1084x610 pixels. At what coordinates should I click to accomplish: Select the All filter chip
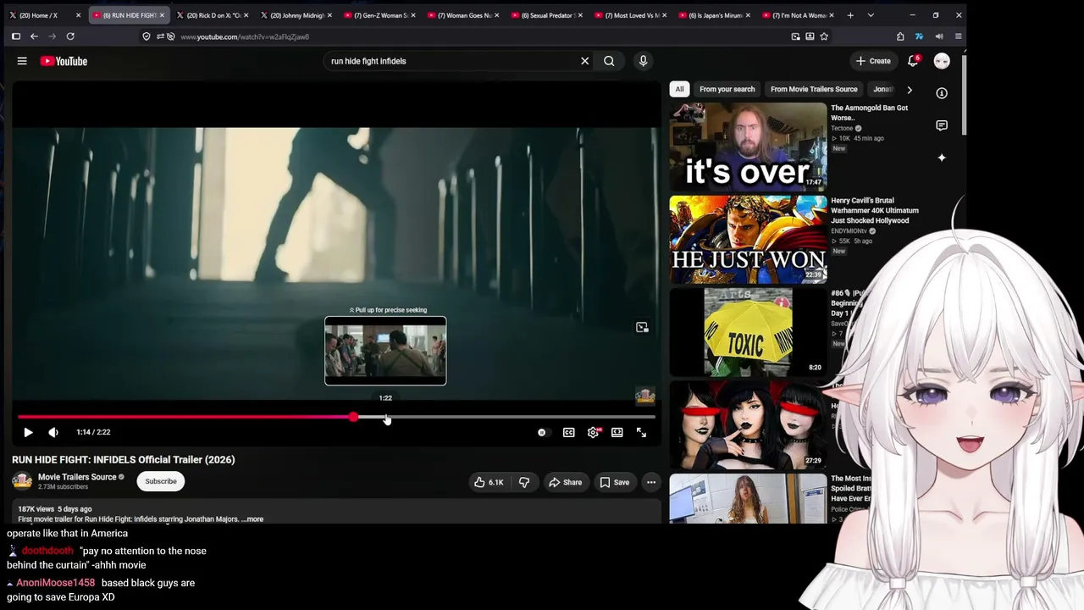pyautogui.click(x=679, y=89)
